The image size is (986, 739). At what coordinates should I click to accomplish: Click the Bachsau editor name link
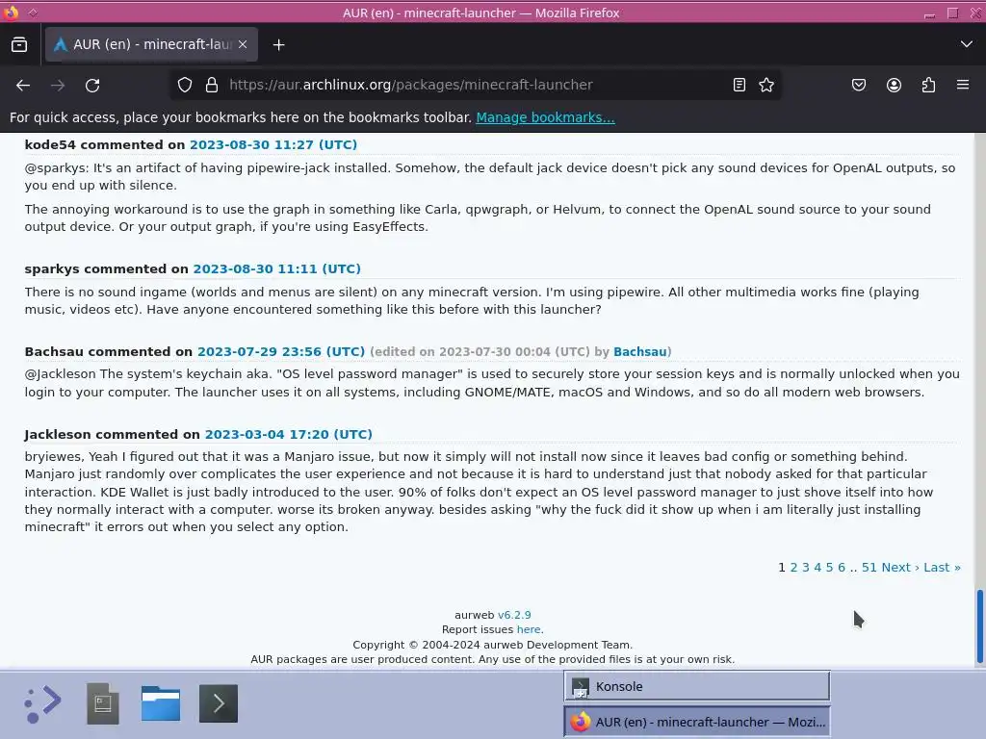(x=640, y=352)
